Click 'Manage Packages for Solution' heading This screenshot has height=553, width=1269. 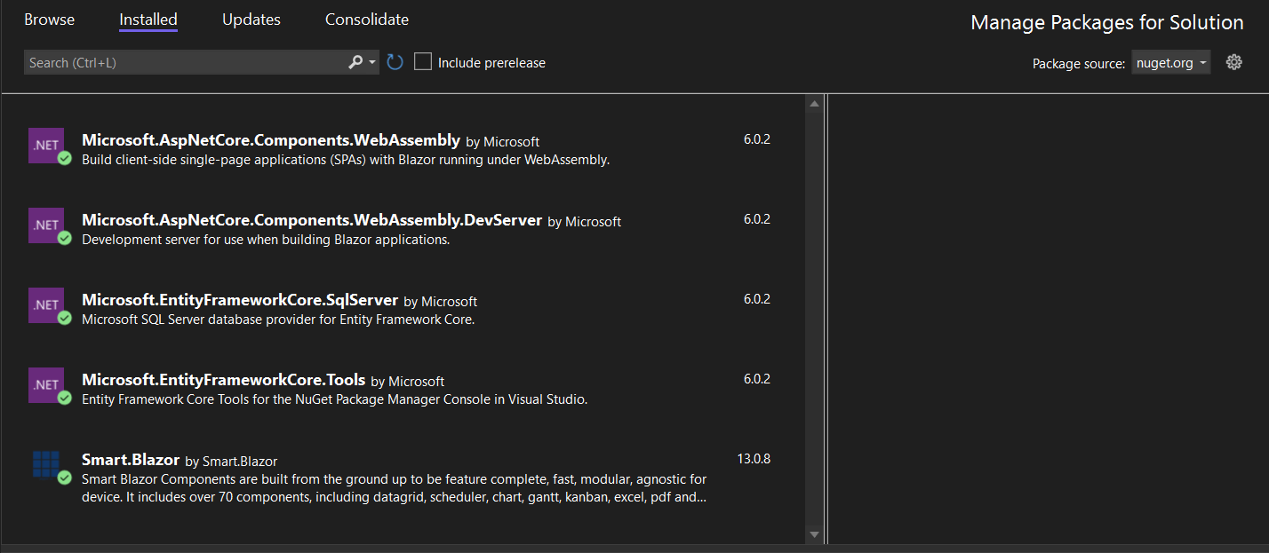click(1107, 23)
